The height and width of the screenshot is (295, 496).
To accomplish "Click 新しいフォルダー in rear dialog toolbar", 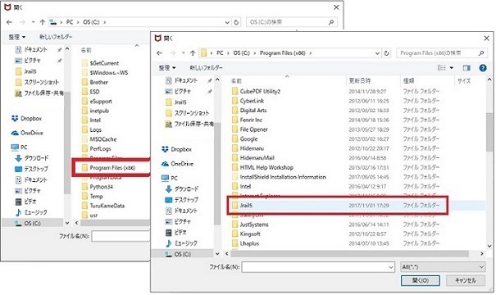I will (x=56, y=37).
